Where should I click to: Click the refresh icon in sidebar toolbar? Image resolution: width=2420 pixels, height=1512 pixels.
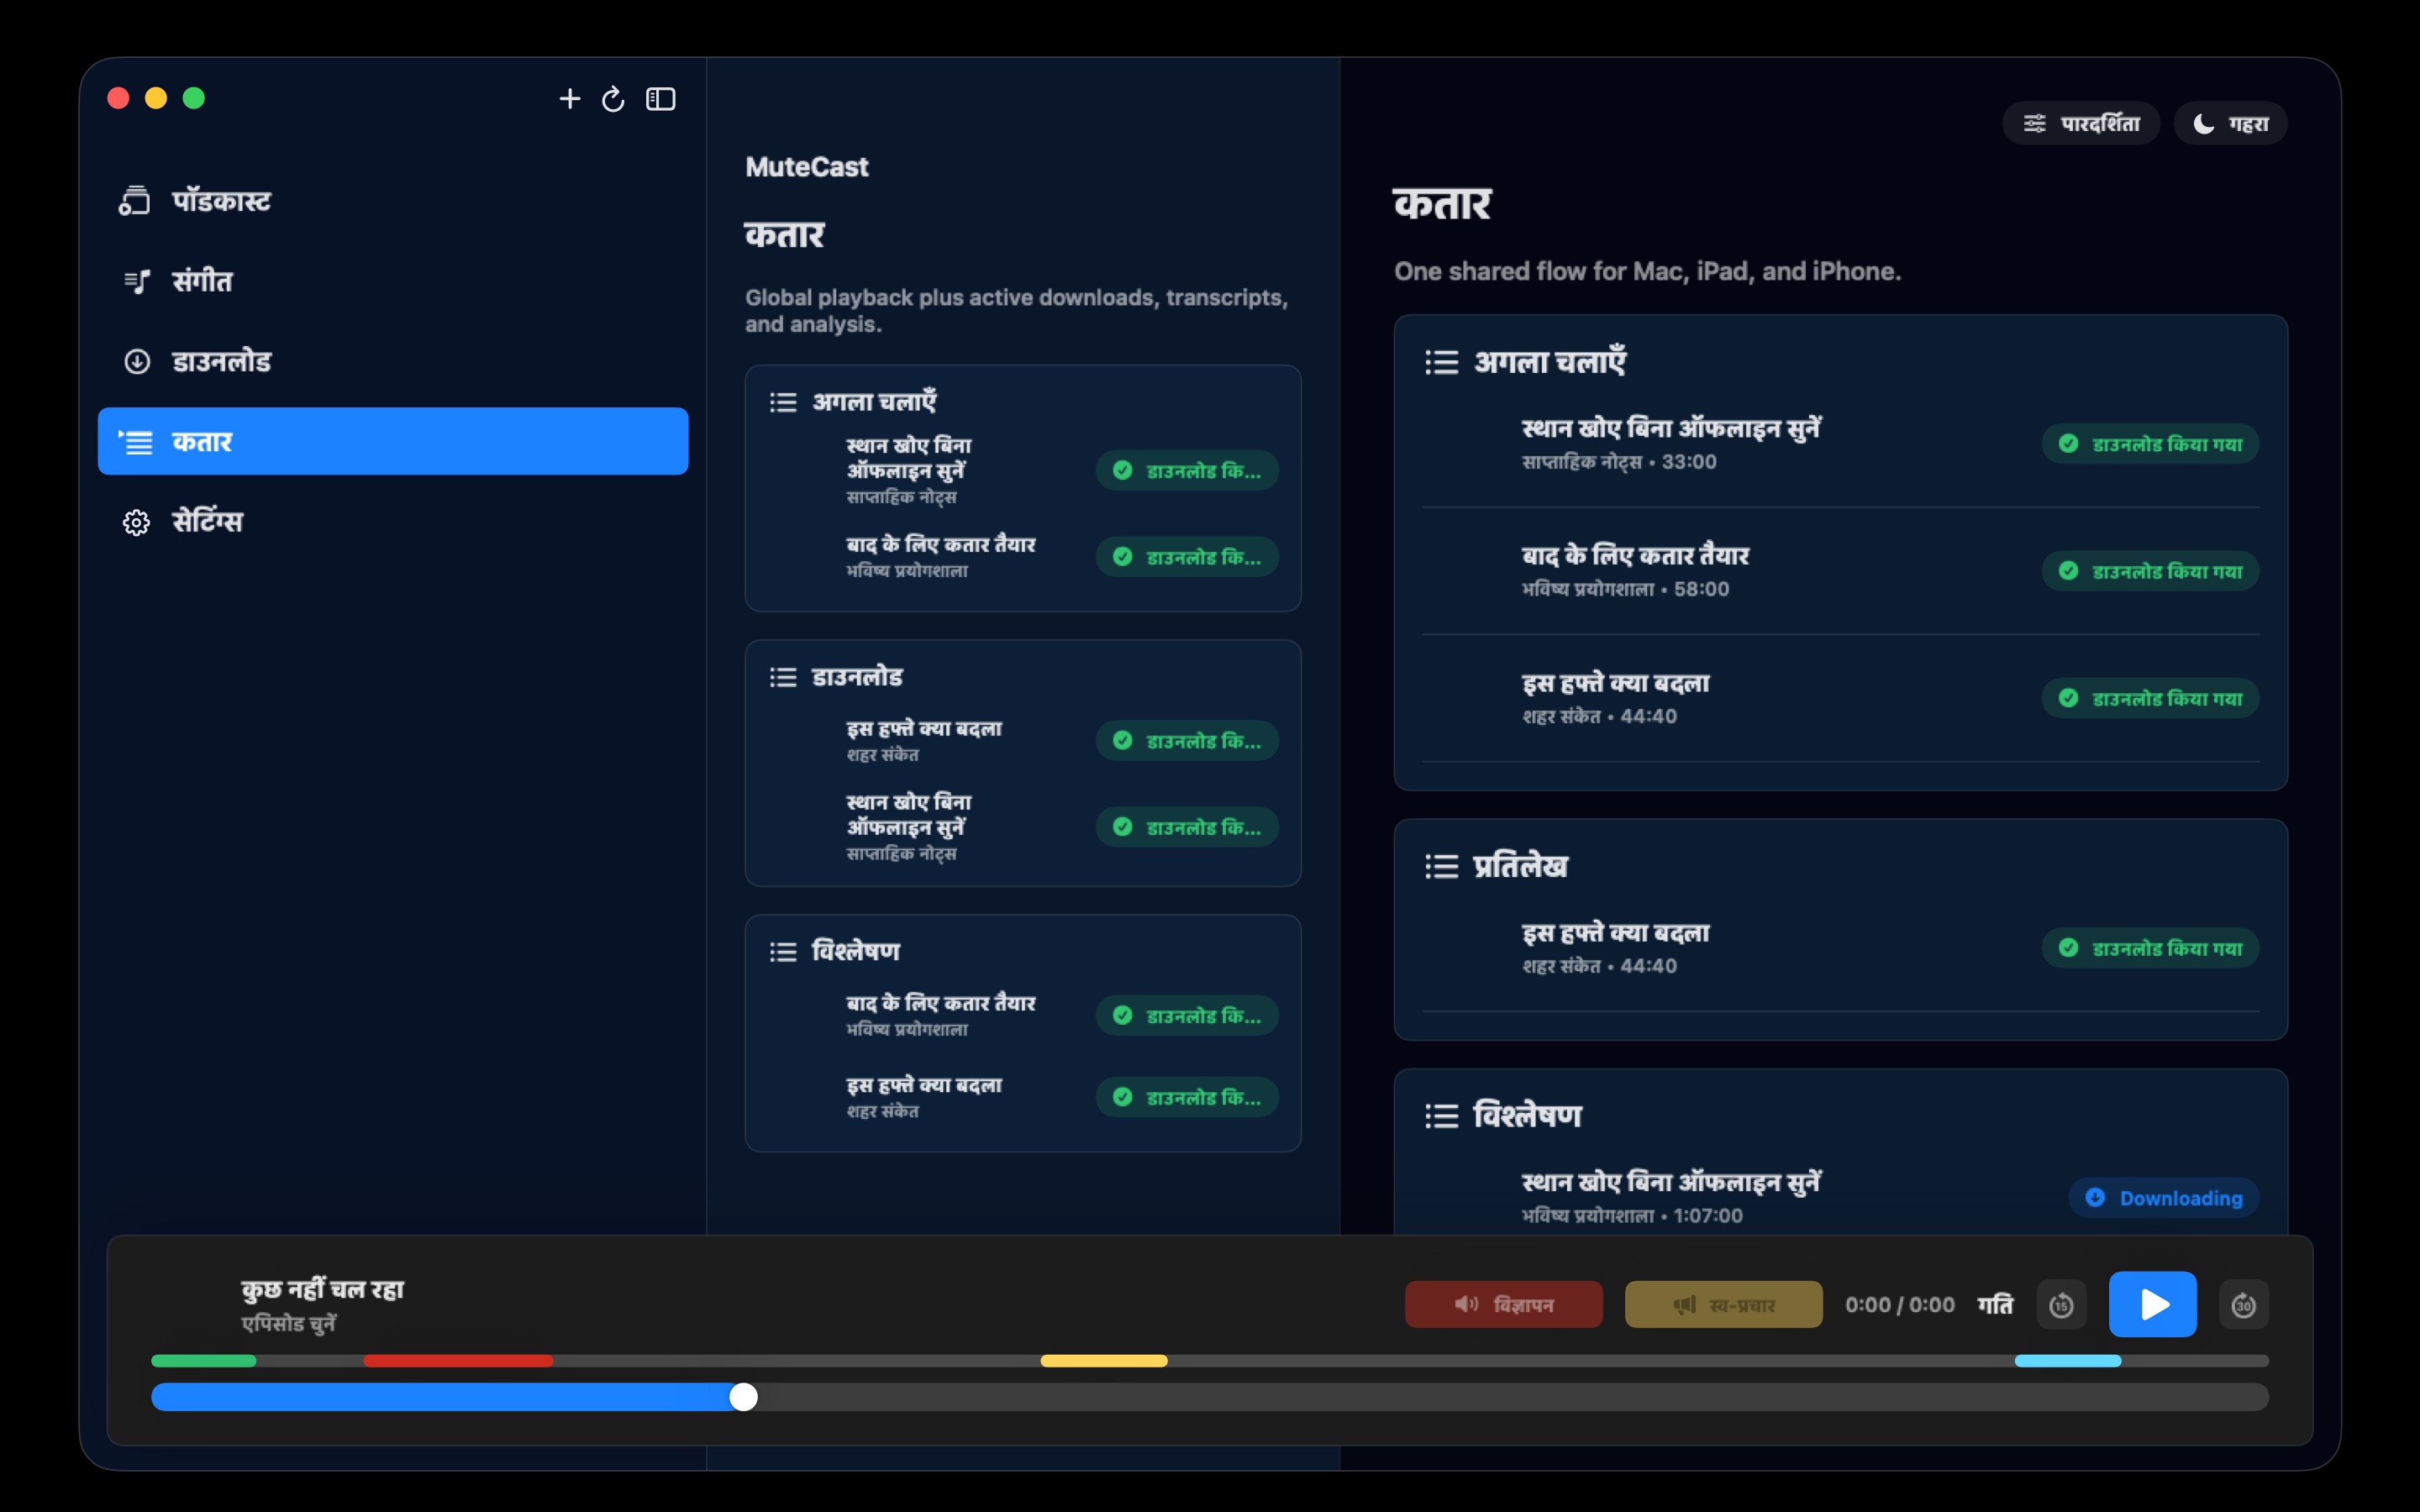pos(613,99)
